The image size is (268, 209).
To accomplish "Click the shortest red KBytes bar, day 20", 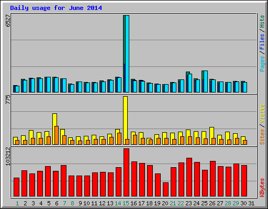I will (x=165, y=190).
